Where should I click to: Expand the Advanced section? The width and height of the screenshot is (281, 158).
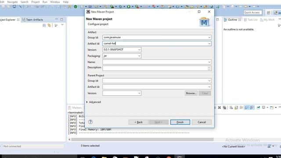(x=87, y=102)
